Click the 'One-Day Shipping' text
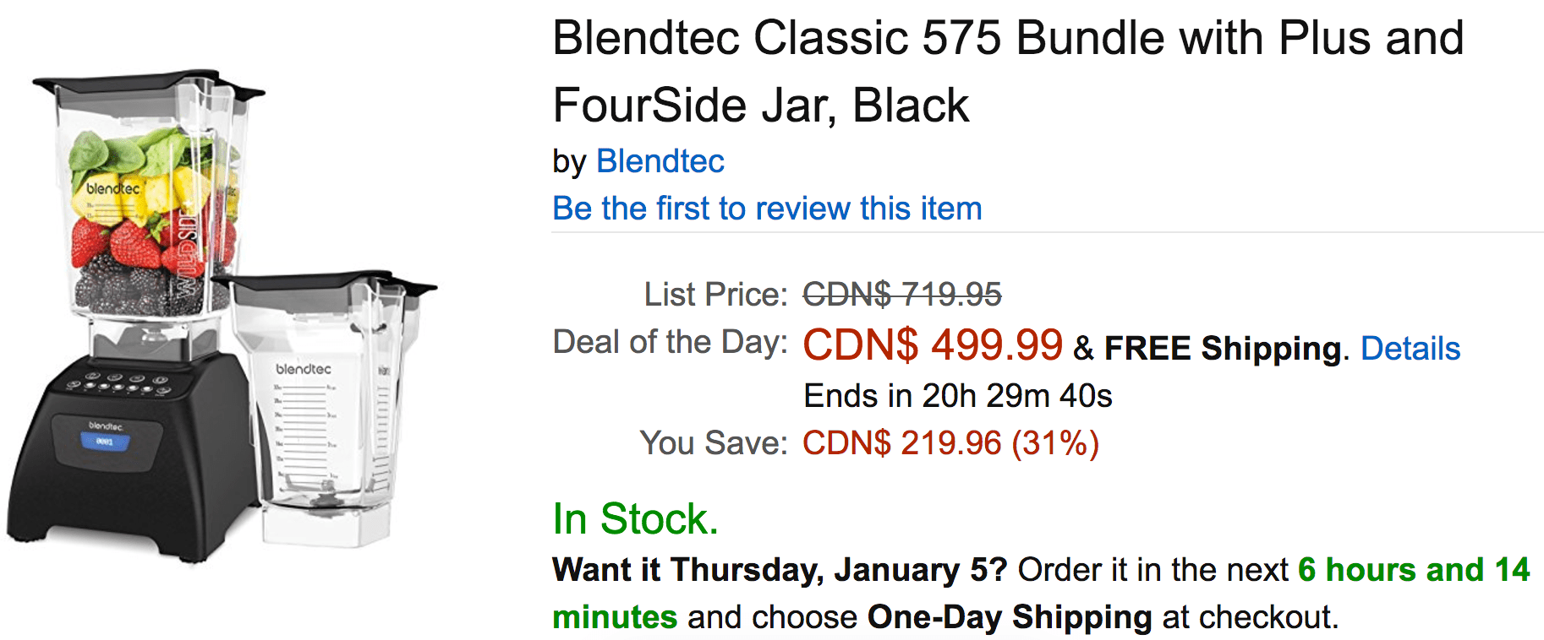The height and width of the screenshot is (640, 1544). click(1010, 617)
